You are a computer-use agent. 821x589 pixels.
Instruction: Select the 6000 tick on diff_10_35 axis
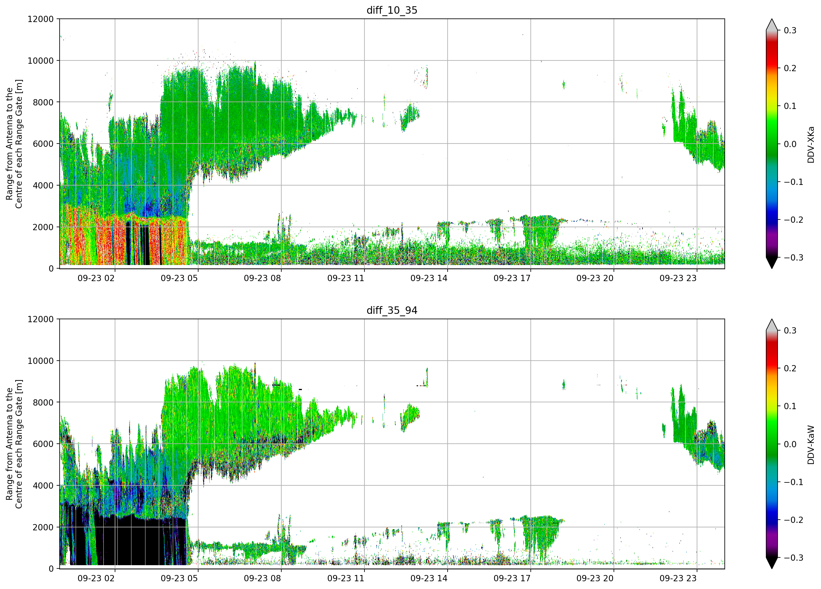click(43, 144)
